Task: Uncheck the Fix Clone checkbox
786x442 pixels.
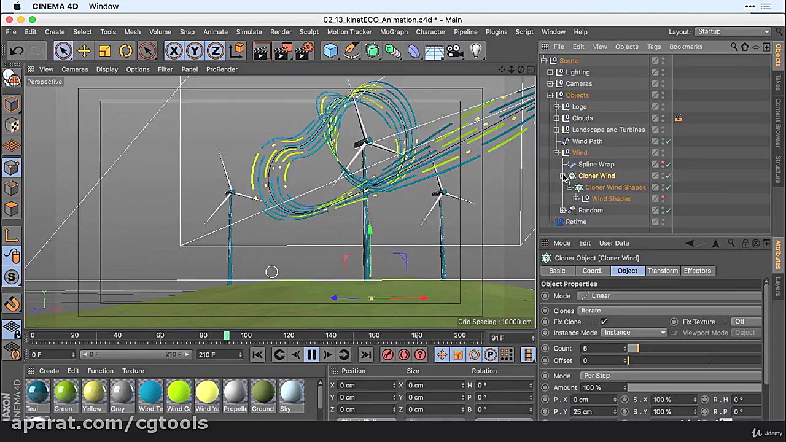Action: [604, 322]
